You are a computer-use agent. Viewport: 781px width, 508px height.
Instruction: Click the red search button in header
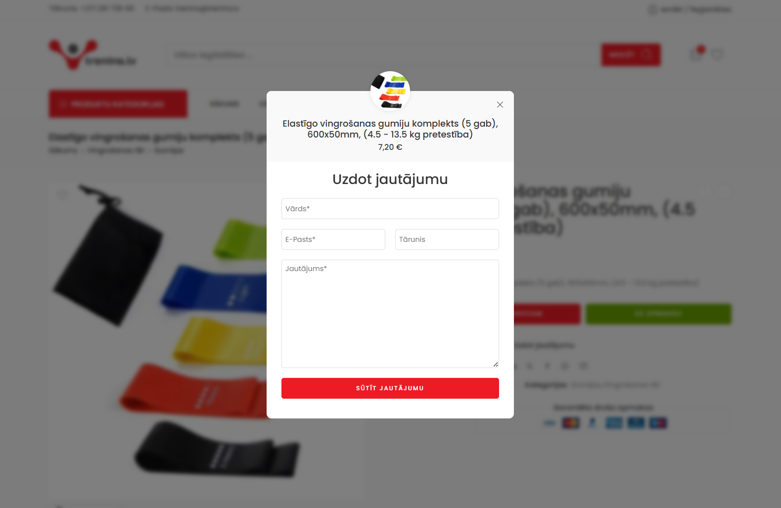click(x=631, y=54)
